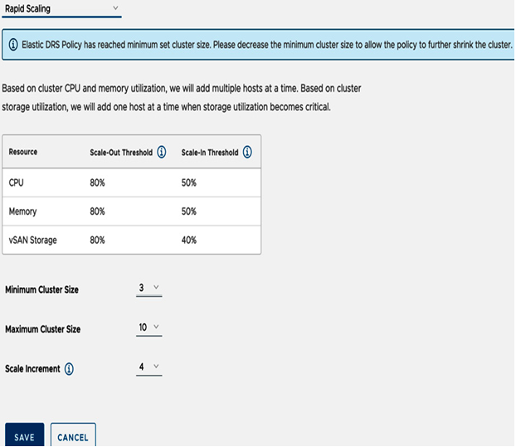Select the vSAN Storage resource row
The image size is (516, 447).
(132, 241)
